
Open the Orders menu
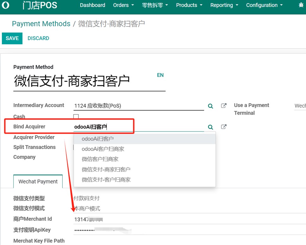pos(123,5)
